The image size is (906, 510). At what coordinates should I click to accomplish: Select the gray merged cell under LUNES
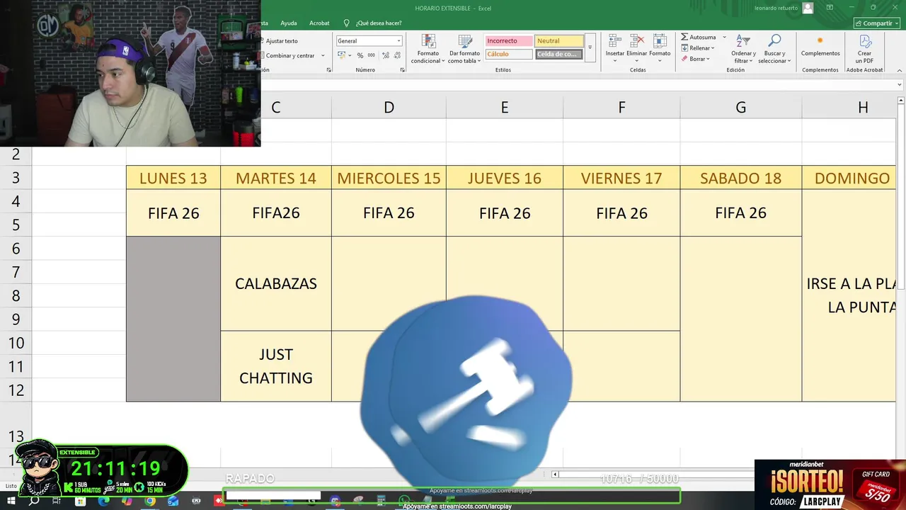click(173, 319)
